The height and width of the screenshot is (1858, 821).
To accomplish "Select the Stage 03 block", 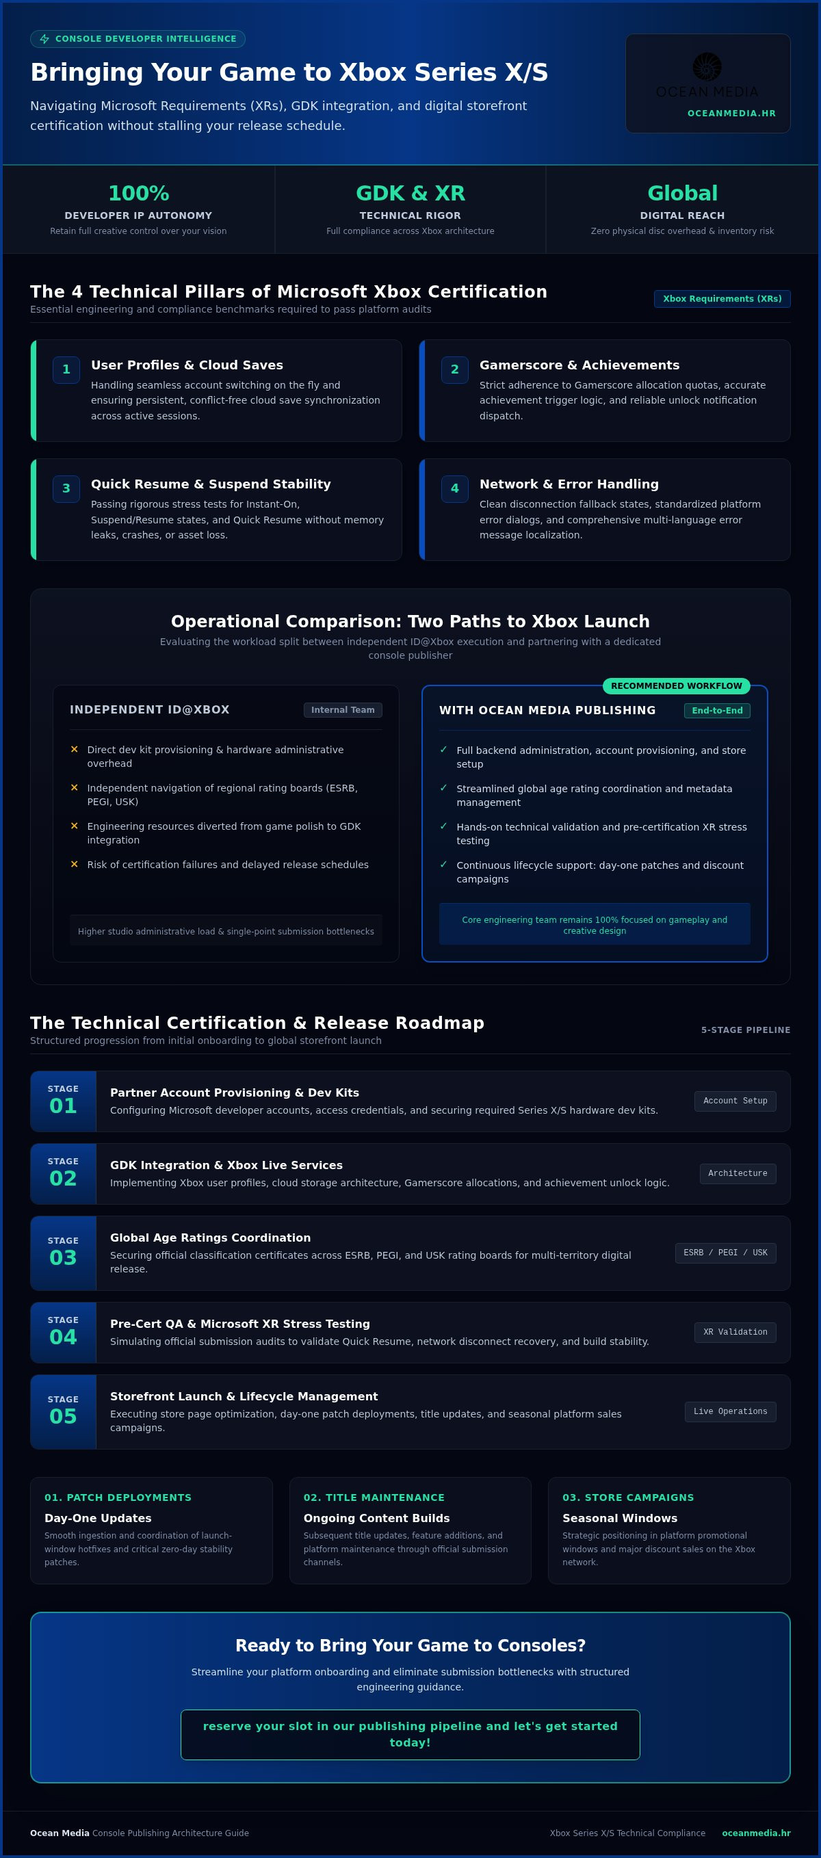I will [64, 1253].
